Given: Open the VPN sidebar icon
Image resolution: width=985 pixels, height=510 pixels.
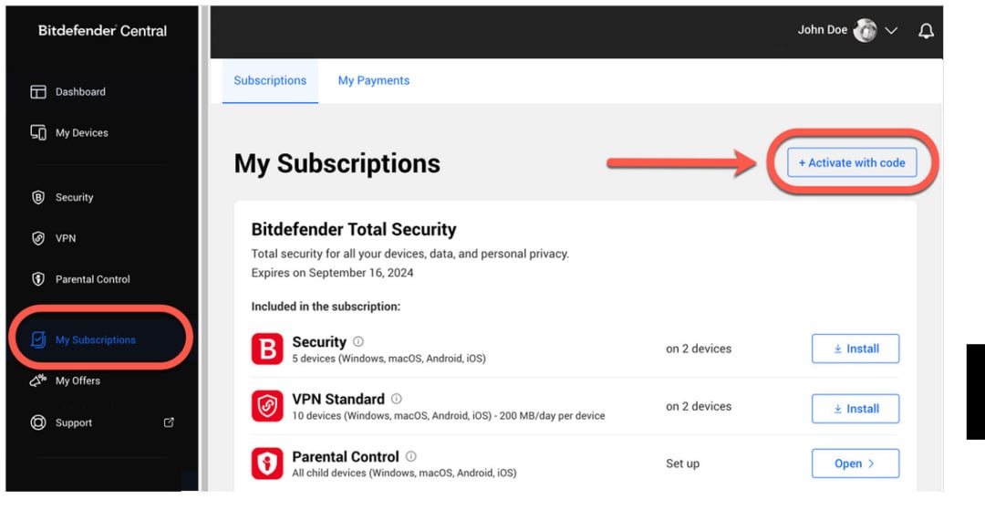Looking at the screenshot, I should tap(38, 238).
